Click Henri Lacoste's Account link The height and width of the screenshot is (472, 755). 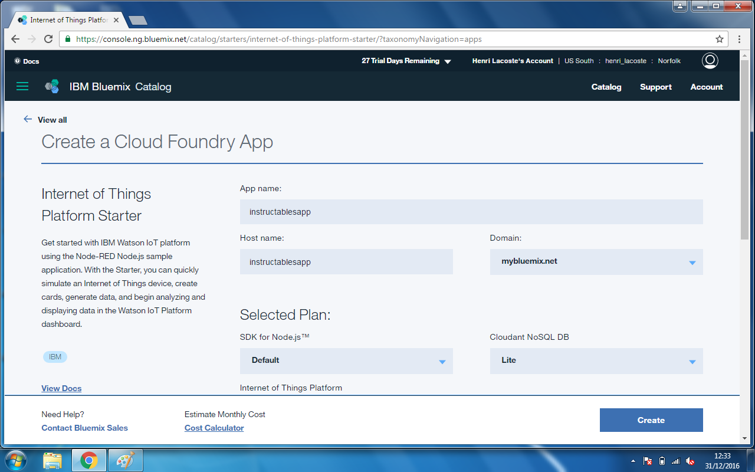(513, 61)
